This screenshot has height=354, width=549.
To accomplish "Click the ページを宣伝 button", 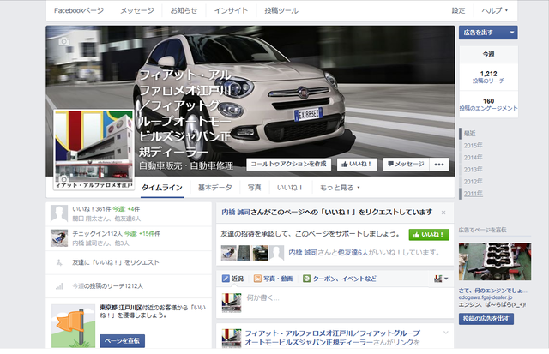I will point(122,340).
